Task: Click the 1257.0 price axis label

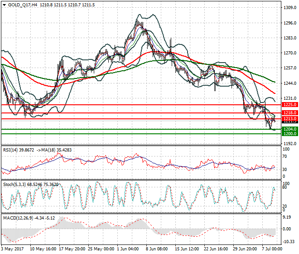Action: [290, 68]
